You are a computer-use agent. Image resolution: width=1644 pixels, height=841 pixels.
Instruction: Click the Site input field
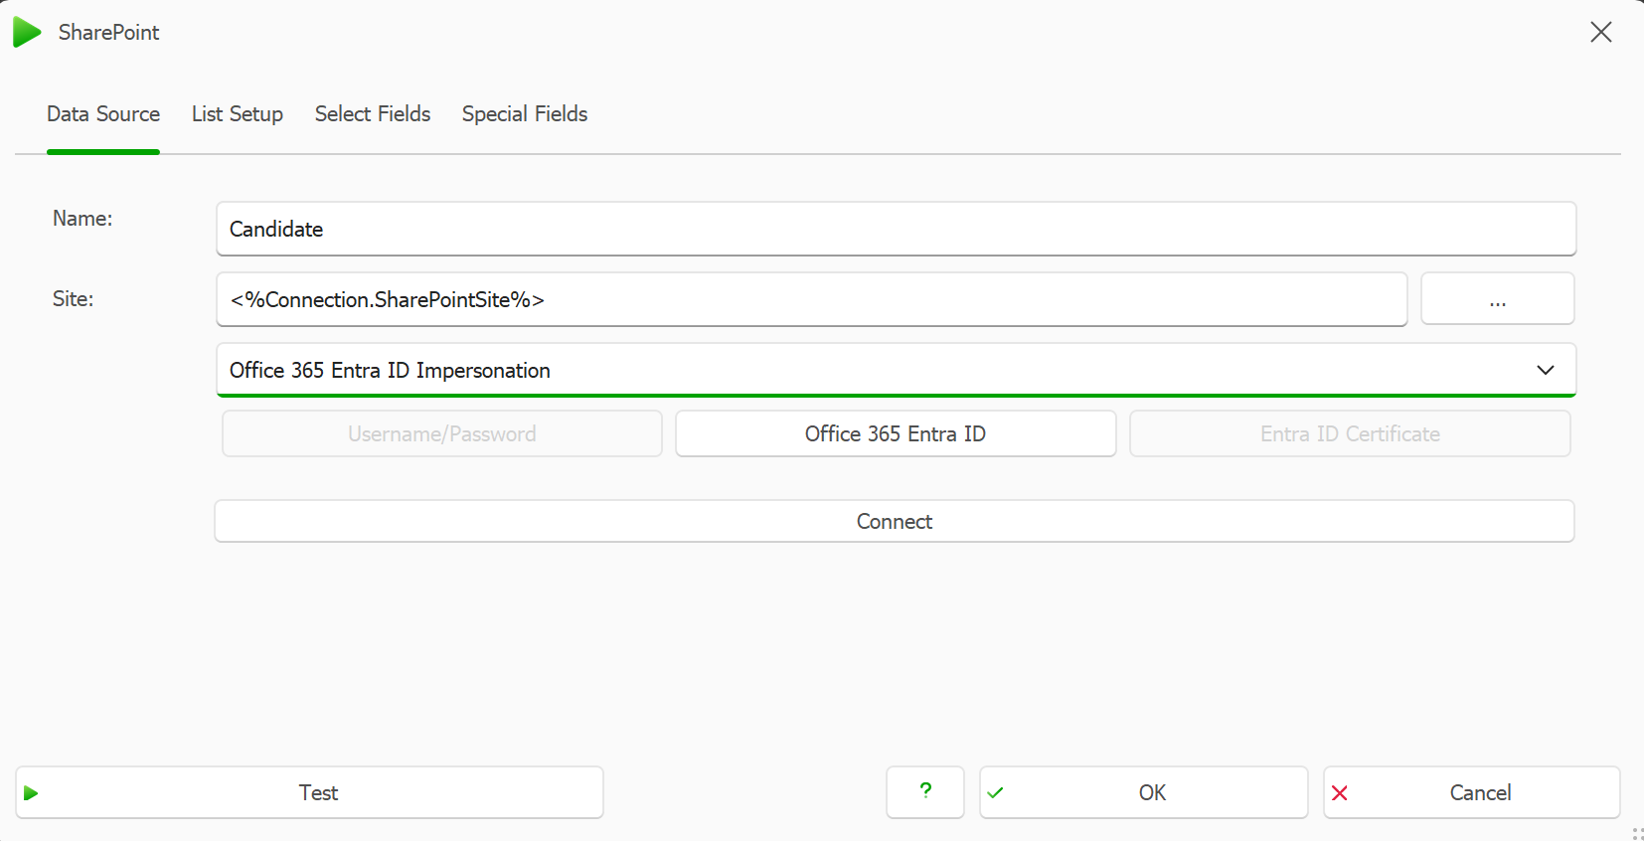pyautogui.click(x=811, y=299)
